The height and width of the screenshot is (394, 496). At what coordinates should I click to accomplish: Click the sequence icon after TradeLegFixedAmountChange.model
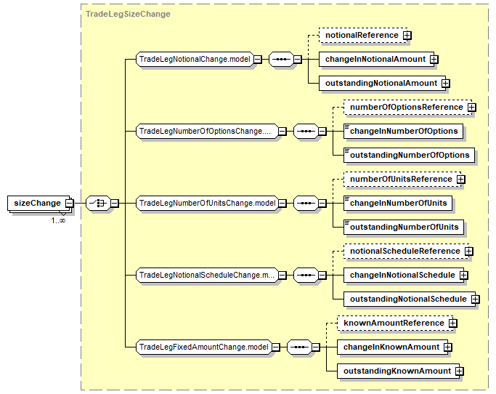(298, 347)
